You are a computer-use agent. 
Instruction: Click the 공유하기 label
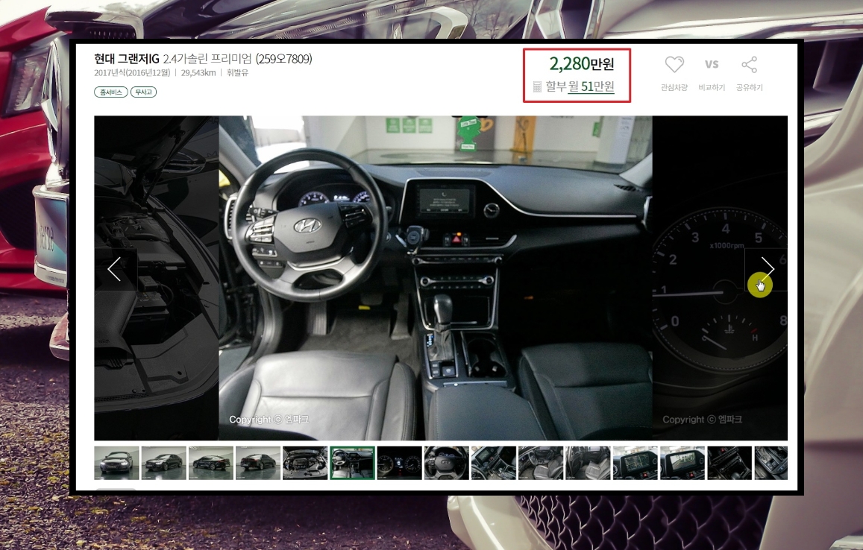pyautogui.click(x=749, y=87)
